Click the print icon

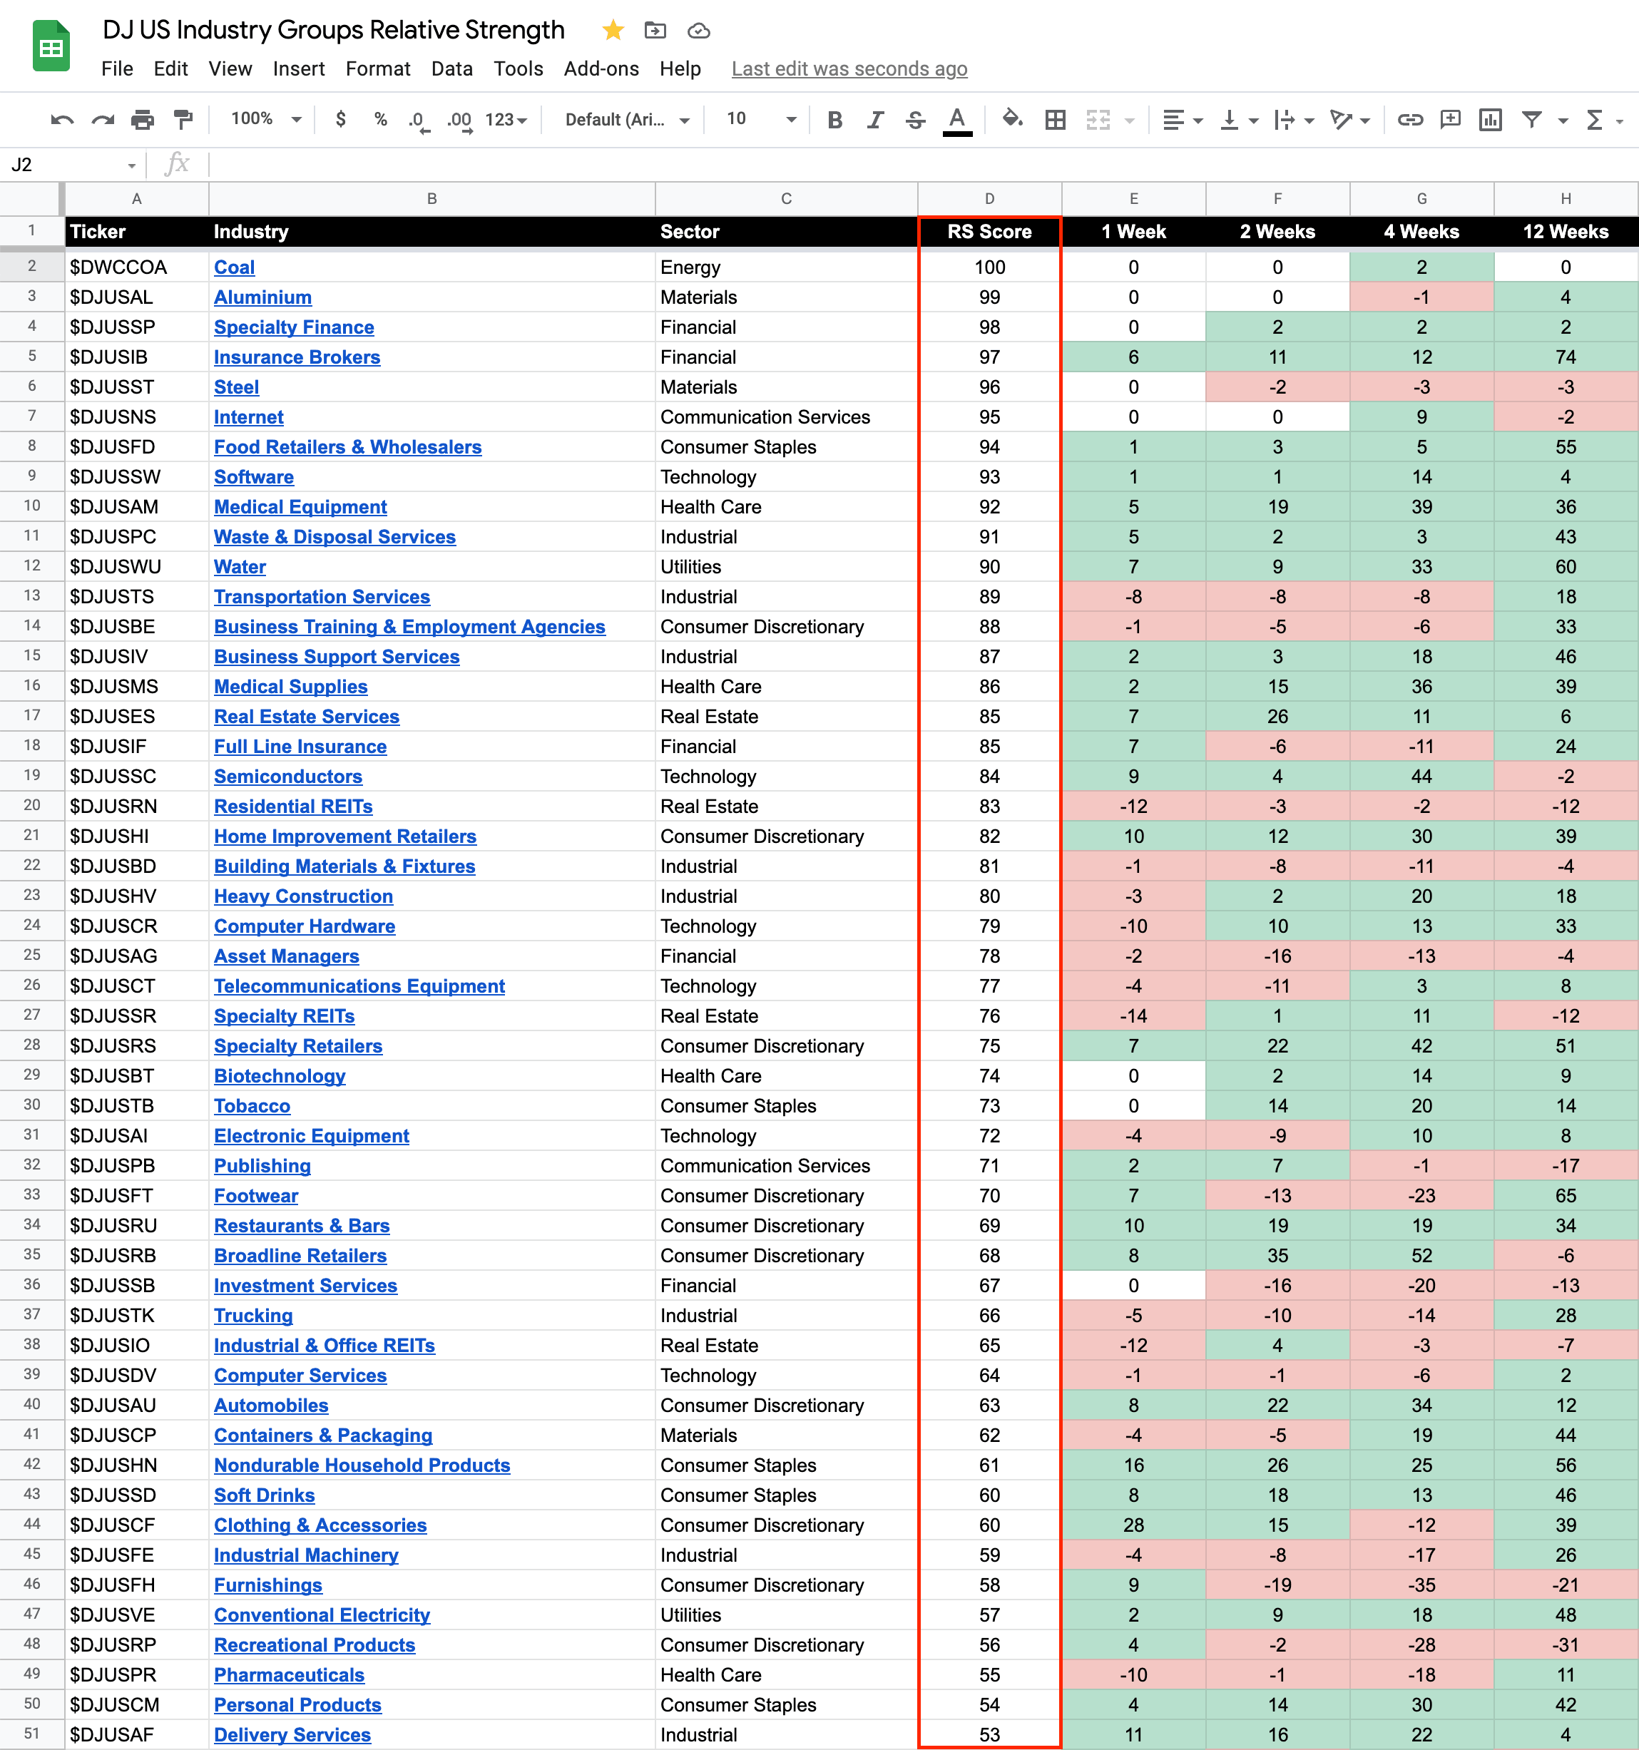pos(143,120)
